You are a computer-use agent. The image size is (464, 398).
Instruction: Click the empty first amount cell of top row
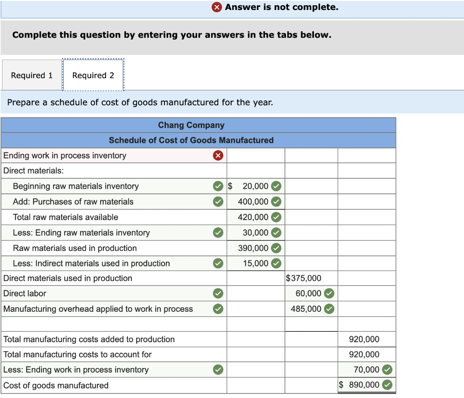[x=256, y=156]
